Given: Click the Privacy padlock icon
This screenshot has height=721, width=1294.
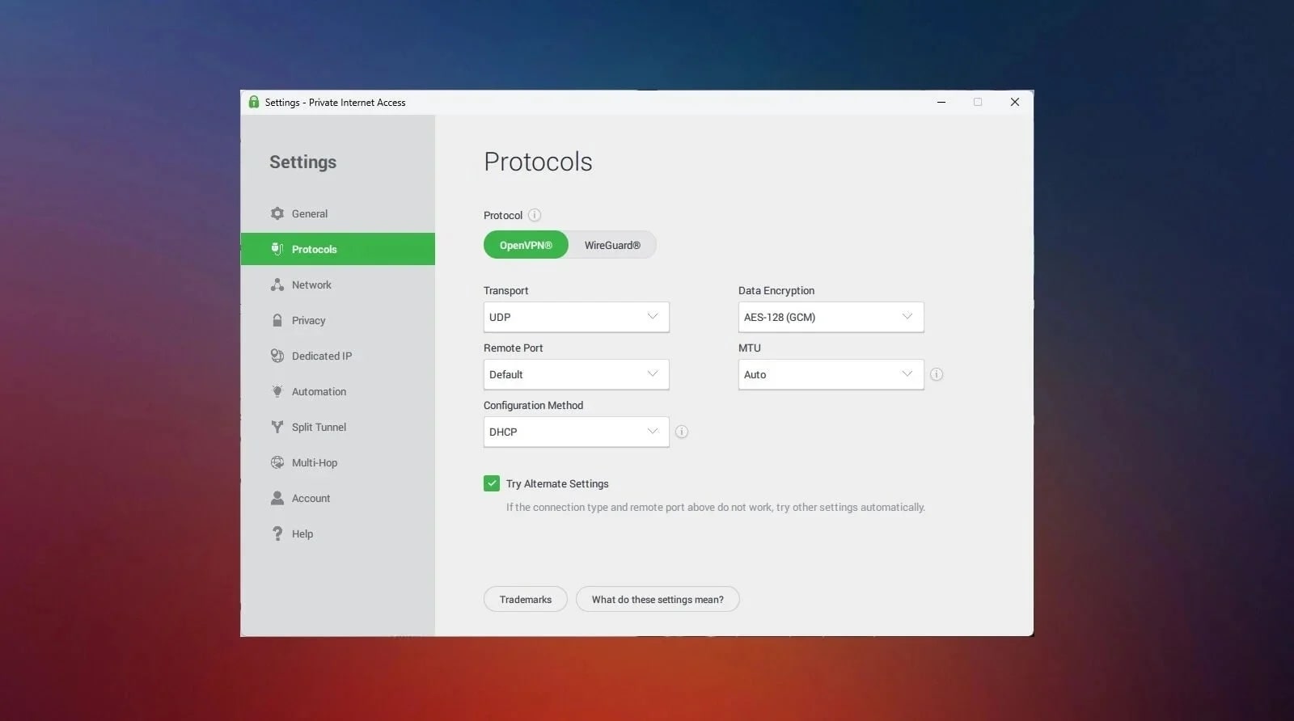Looking at the screenshot, I should tap(277, 320).
